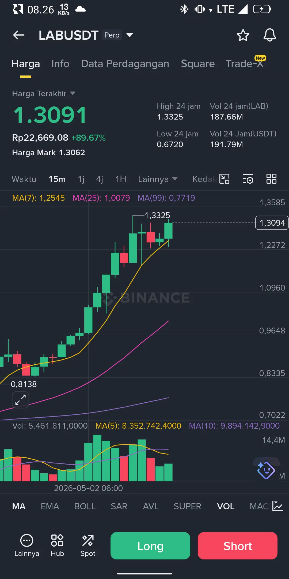Open price alert bell icon
This screenshot has height=579, width=289.
(270, 35)
